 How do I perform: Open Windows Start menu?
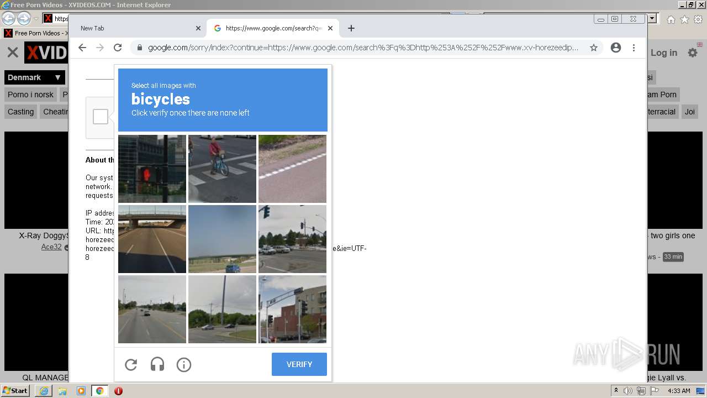(15, 390)
